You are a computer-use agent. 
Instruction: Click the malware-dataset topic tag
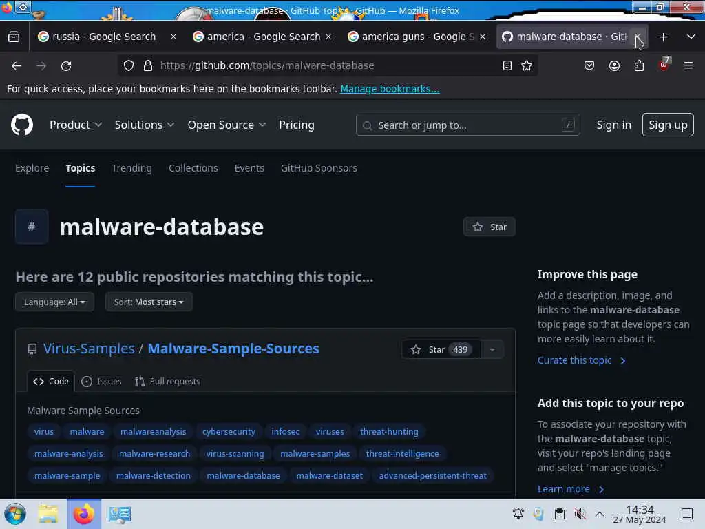point(330,476)
